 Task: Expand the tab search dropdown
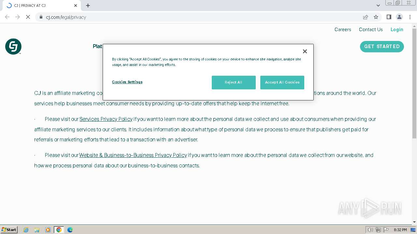click(x=378, y=6)
